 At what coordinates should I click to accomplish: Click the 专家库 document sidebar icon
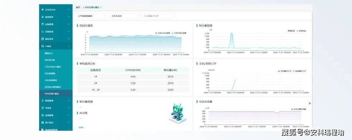click(43, 108)
